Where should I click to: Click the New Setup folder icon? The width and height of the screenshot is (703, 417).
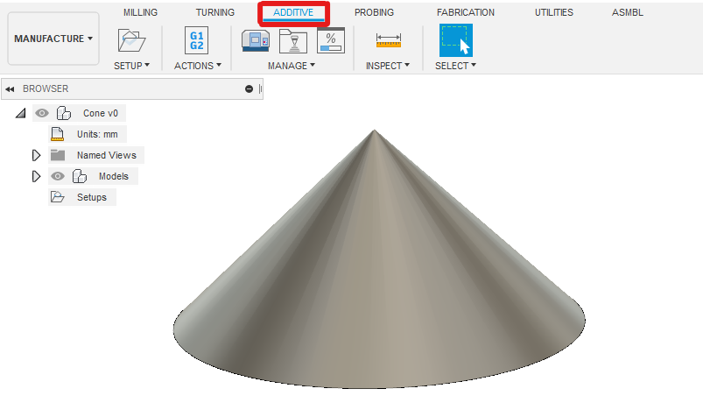click(x=131, y=40)
